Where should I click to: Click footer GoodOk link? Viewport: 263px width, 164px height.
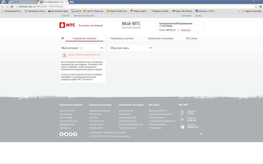(x=93, y=118)
